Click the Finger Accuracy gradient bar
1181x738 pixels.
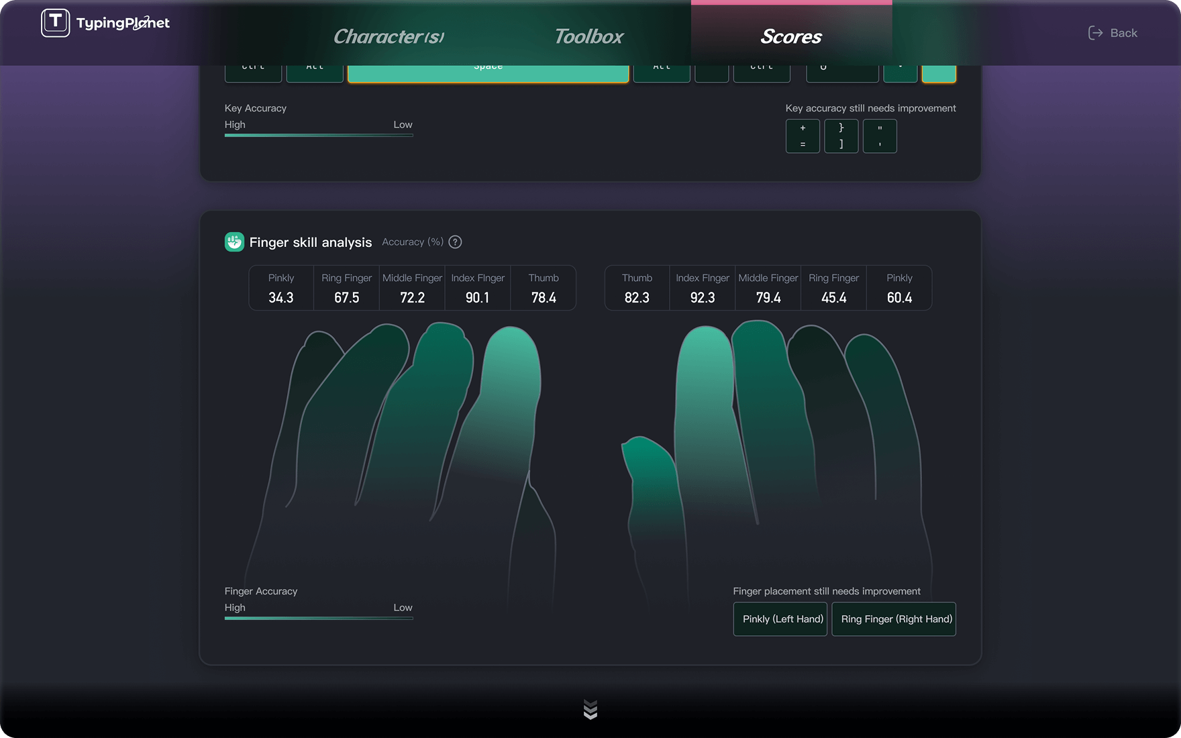(x=319, y=618)
